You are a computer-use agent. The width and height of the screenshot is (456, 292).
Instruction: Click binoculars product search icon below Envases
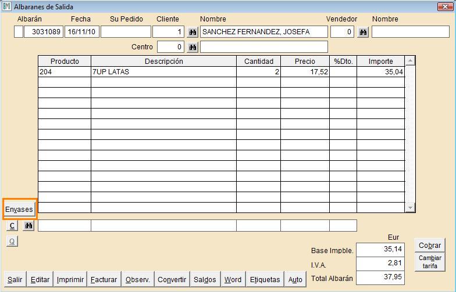[28, 225]
